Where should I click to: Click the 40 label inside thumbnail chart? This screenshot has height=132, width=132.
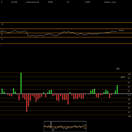coord(85,125)
